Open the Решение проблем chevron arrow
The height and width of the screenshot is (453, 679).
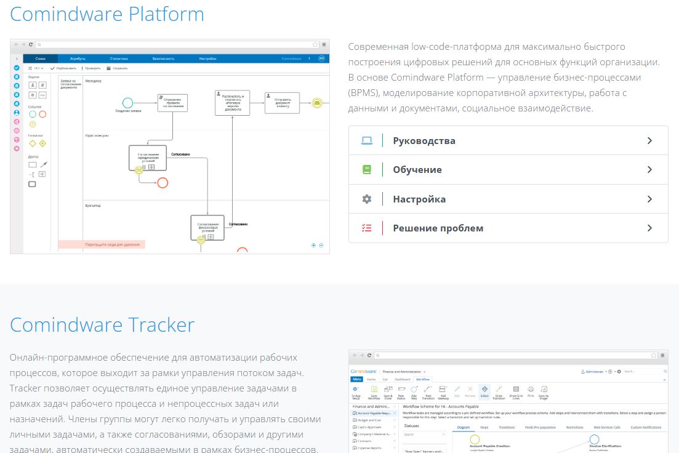coord(649,228)
